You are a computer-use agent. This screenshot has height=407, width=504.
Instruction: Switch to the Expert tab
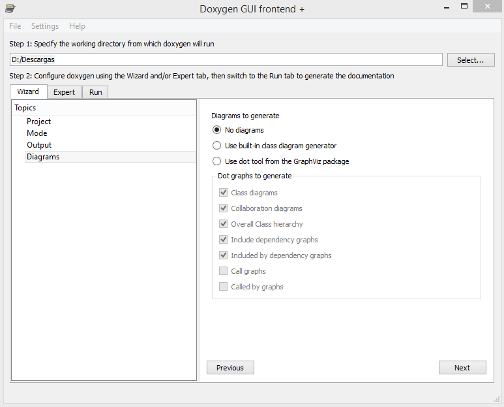[65, 92]
